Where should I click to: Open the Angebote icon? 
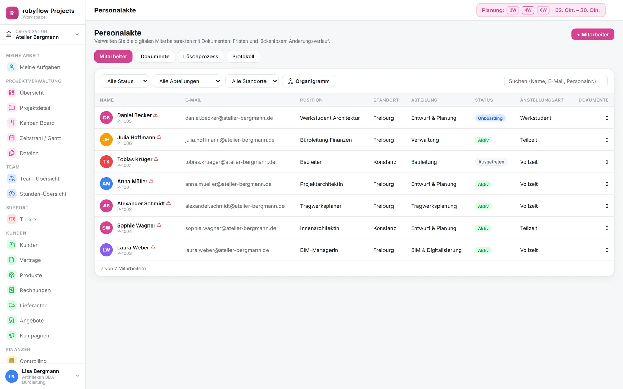pos(12,321)
